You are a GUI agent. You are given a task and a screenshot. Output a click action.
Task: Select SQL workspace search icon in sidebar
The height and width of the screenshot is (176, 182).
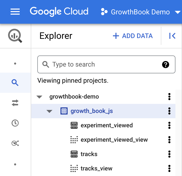(15, 83)
